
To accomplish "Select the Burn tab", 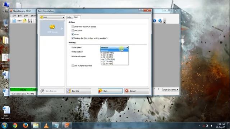I will pyautogui.click(x=76, y=17).
